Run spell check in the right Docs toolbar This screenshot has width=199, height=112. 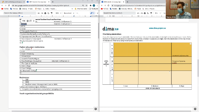(148, 13)
